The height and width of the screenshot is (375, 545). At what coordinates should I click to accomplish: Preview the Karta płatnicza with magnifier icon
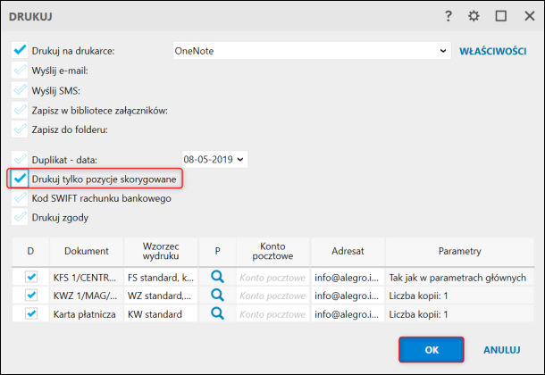(x=216, y=313)
